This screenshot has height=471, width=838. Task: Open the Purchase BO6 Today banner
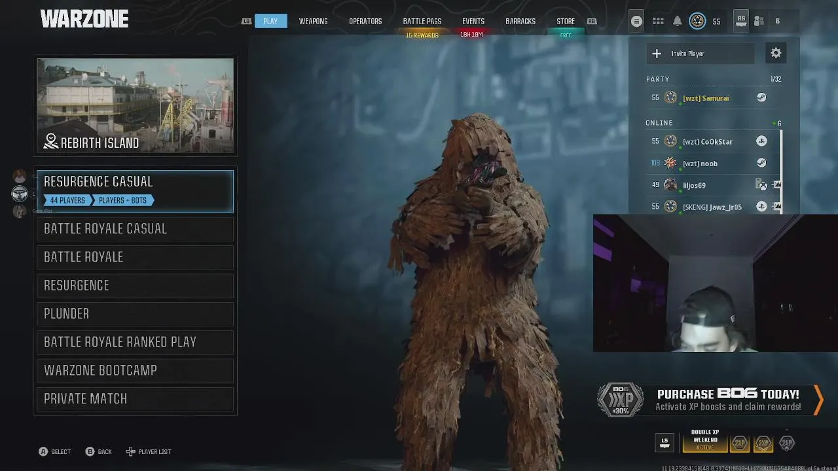(710, 400)
